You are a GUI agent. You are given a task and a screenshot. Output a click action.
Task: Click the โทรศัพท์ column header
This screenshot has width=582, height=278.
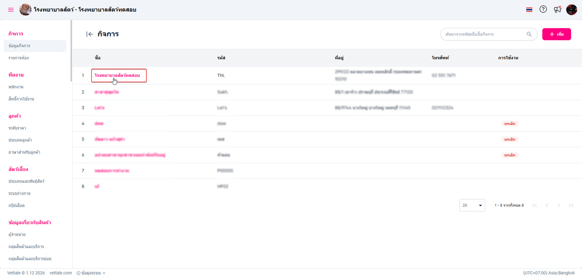pyautogui.click(x=441, y=58)
